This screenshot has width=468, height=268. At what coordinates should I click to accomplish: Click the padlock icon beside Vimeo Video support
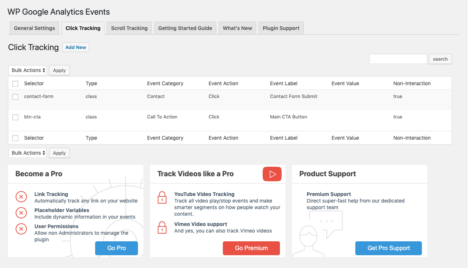162,227
